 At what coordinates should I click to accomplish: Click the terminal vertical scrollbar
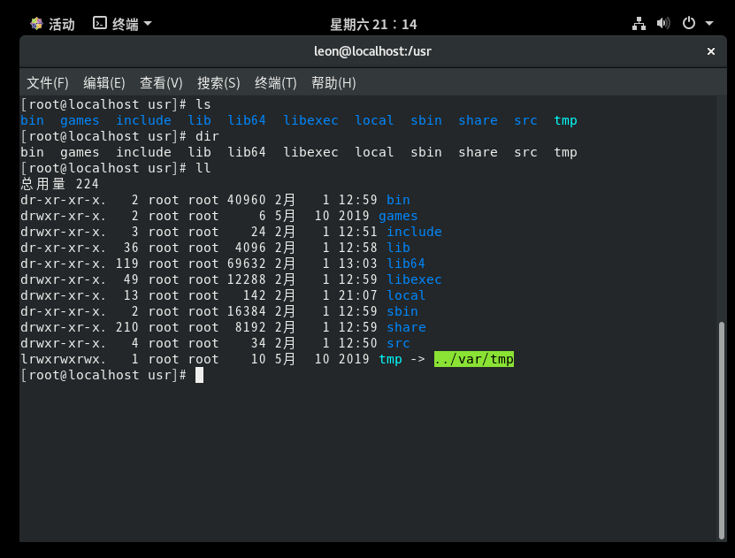click(x=722, y=430)
